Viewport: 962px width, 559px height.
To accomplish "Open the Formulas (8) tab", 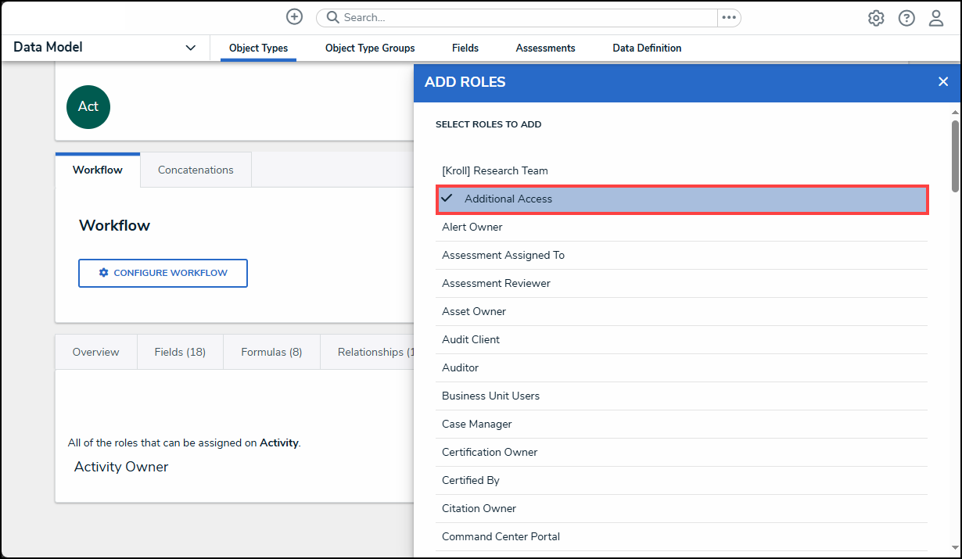I will 271,353.
